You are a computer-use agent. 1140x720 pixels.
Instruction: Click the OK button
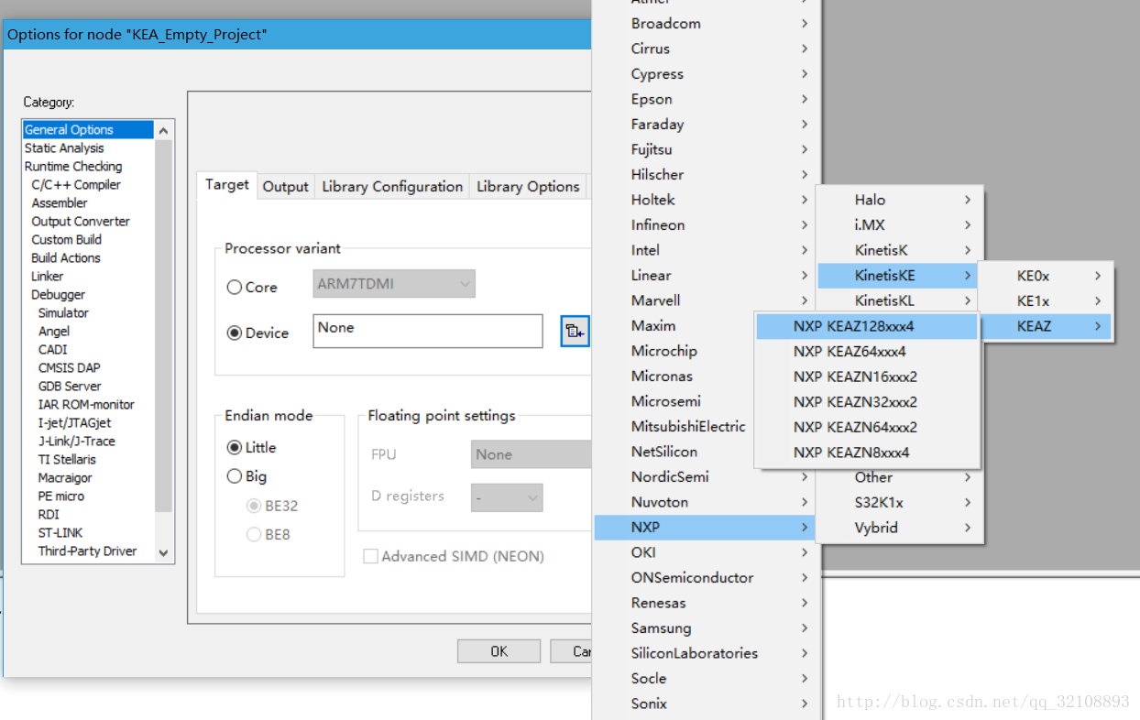pyautogui.click(x=499, y=651)
